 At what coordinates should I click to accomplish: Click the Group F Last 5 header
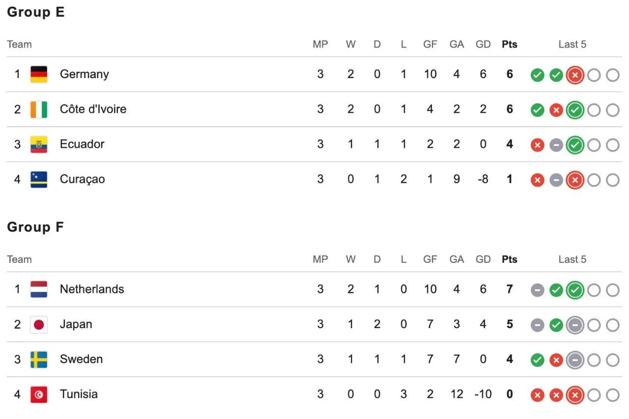click(x=572, y=259)
